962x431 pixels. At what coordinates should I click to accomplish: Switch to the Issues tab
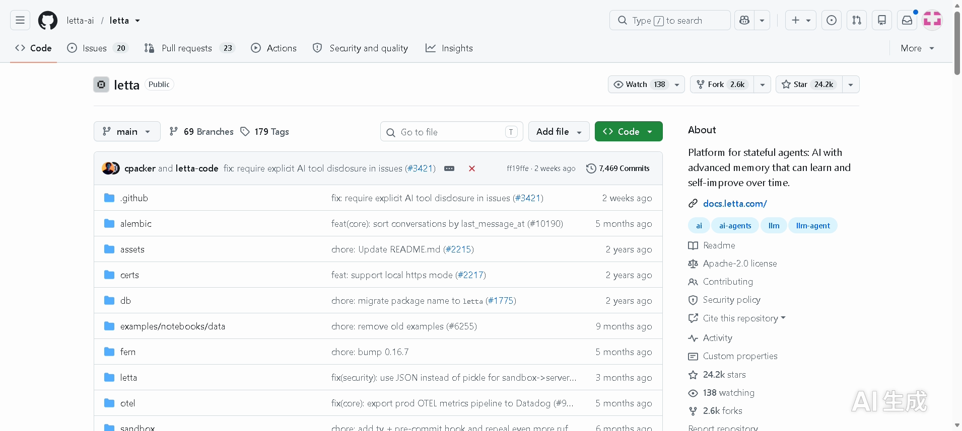coord(98,48)
